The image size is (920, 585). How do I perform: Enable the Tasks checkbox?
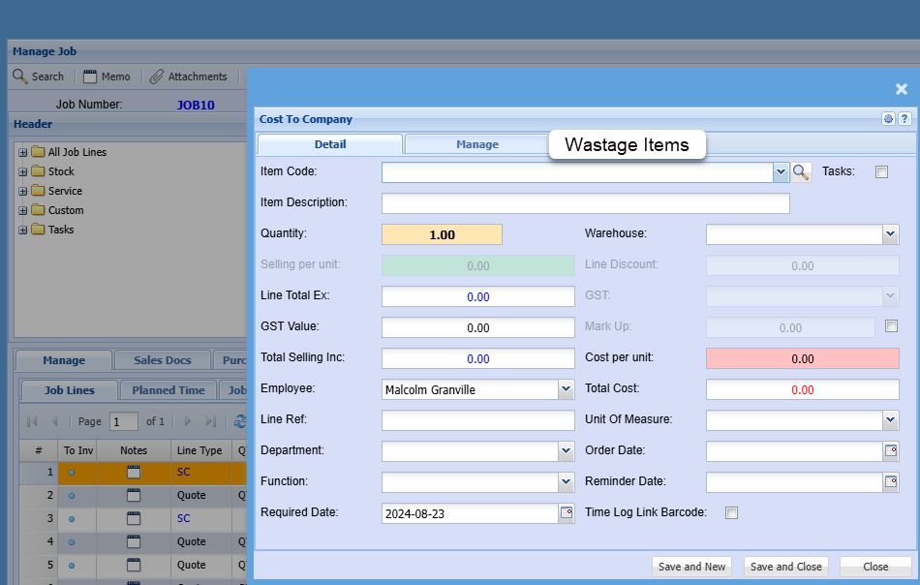tap(881, 172)
